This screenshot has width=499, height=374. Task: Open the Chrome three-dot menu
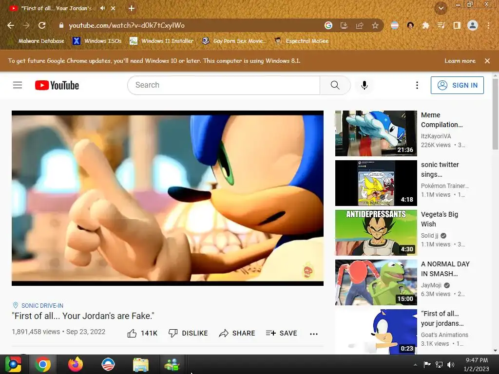(x=488, y=25)
